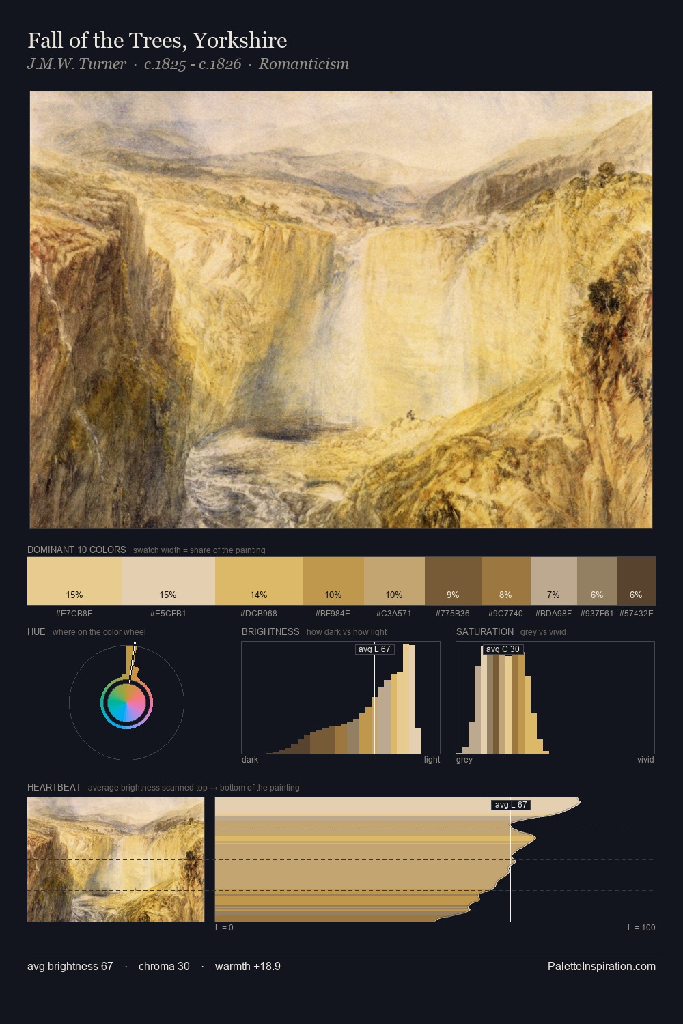Click the 'avg C 30' saturation label

pos(503,649)
